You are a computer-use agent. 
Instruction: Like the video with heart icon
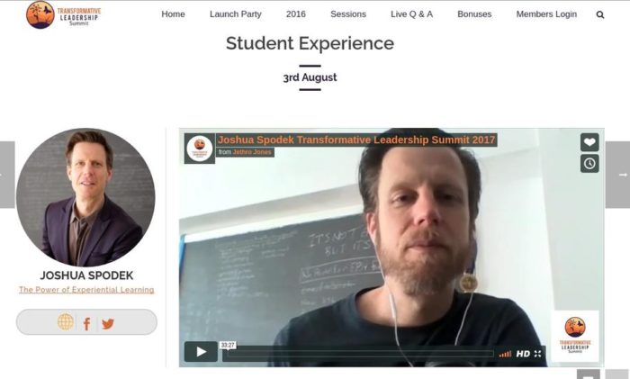pos(589,142)
